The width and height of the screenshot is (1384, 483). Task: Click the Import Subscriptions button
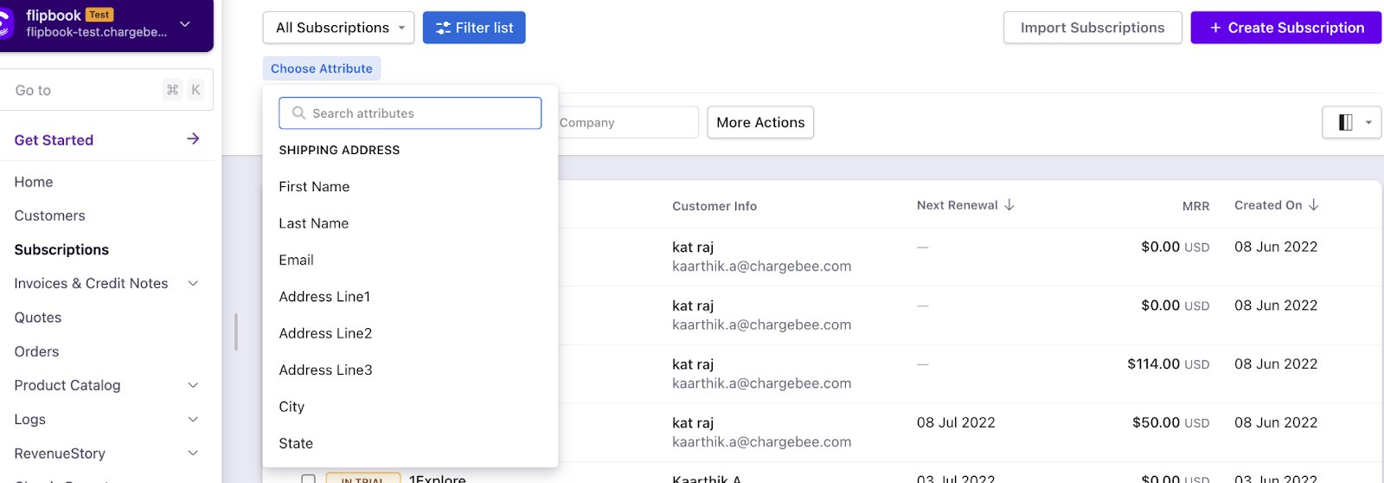[x=1092, y=28]
